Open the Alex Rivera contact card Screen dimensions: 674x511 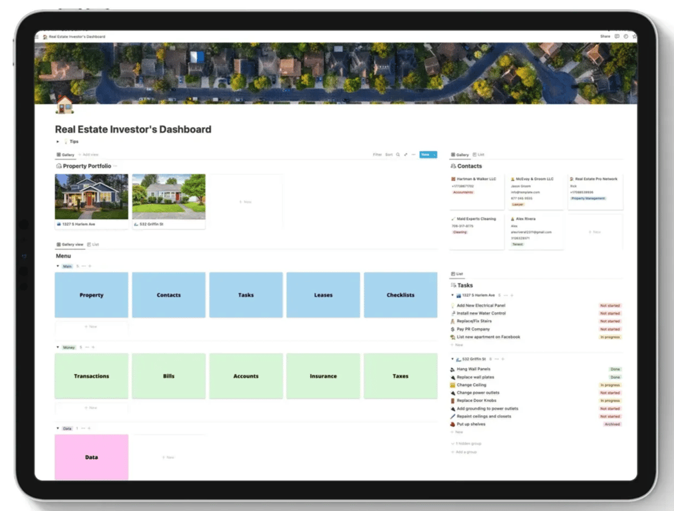[536, 232]
